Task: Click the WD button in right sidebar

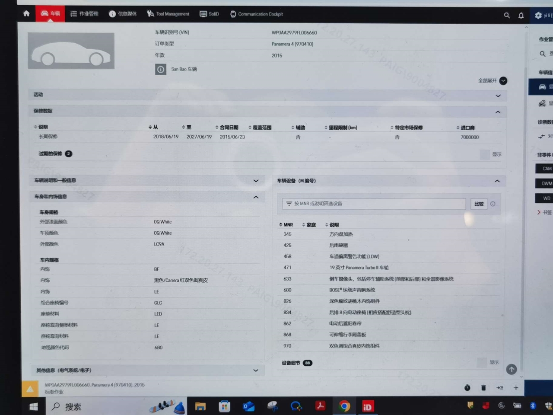Action: (544, 198)
